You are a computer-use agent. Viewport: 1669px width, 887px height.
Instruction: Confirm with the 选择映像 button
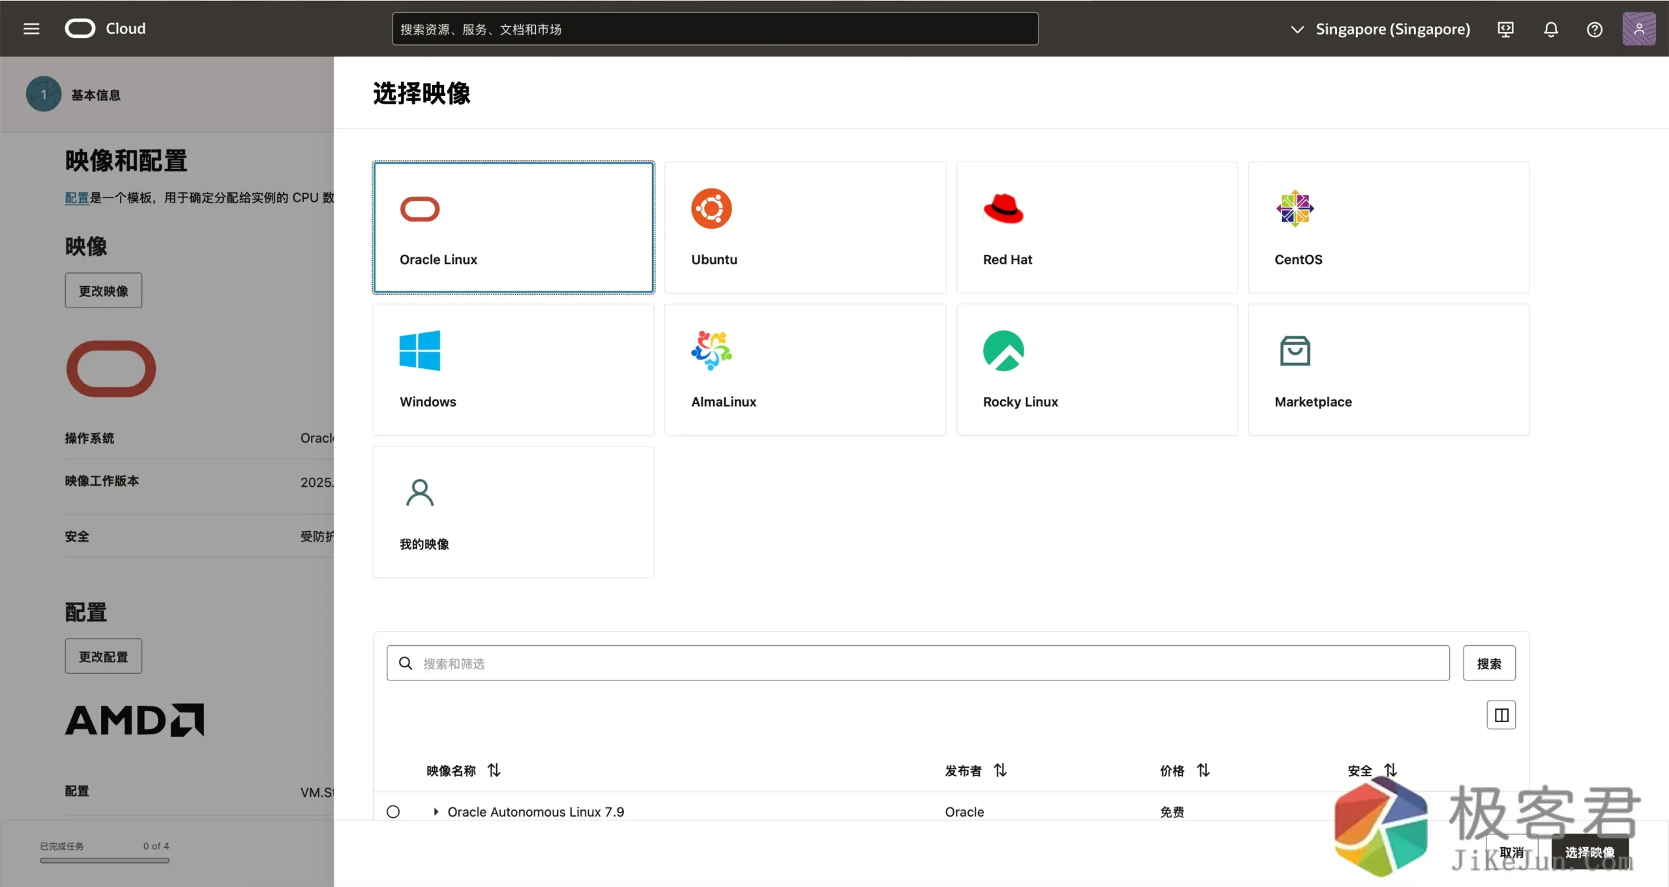coord(1589,852)
